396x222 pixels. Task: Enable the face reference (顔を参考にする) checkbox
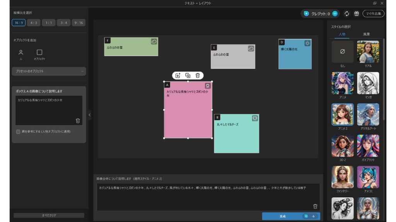pyautogui.click(x=18, y=131)
